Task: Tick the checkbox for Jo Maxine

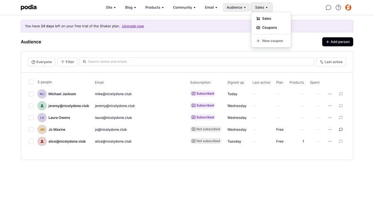Action: tap(31, 130)
